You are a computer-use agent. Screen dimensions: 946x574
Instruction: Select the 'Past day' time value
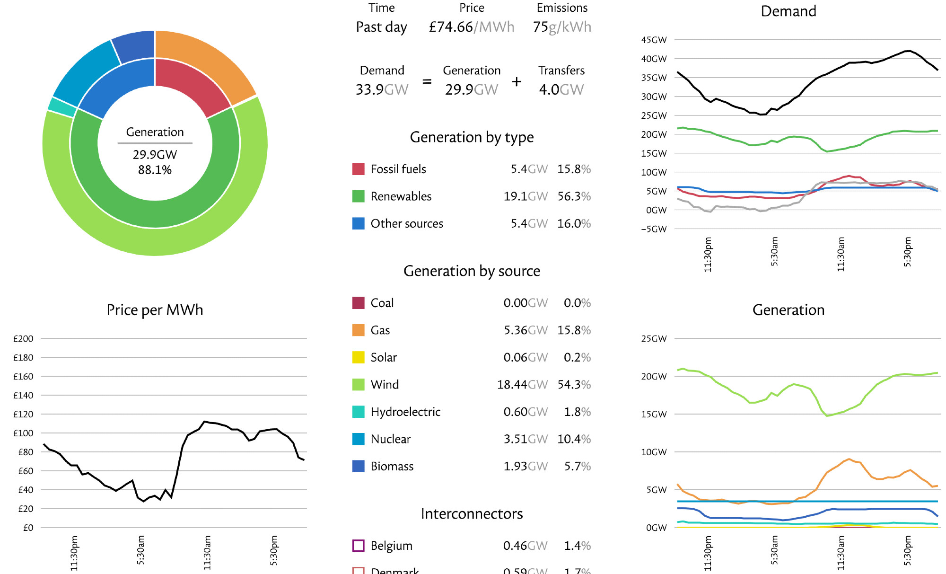click(x=381, y=27)
